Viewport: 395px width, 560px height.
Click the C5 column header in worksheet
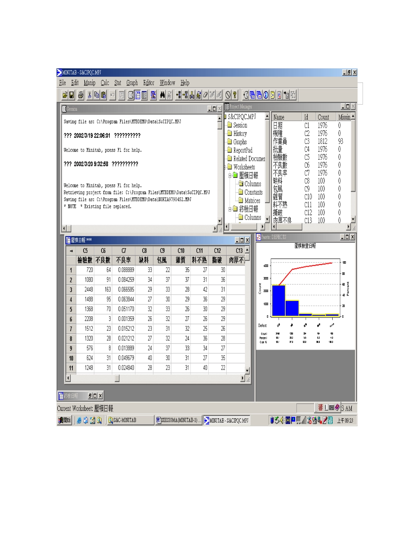pos(85,251)
